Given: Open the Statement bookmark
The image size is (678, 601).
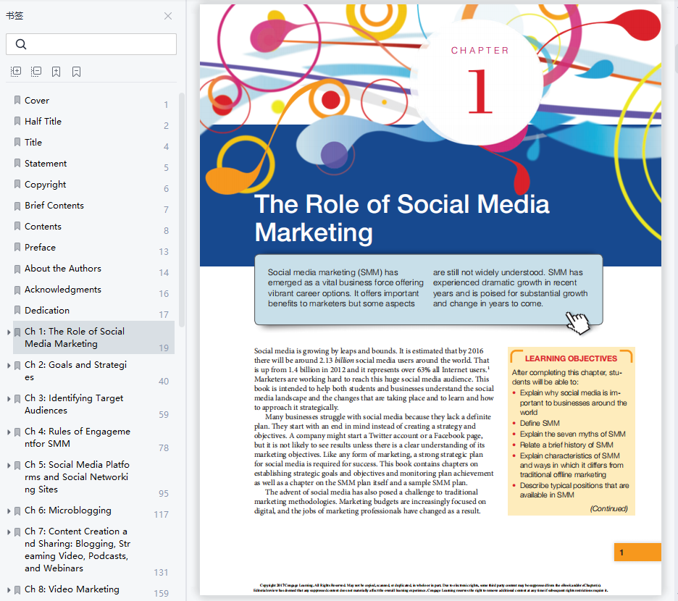Looking at the screenshot, I should click(x=46, y=164).
